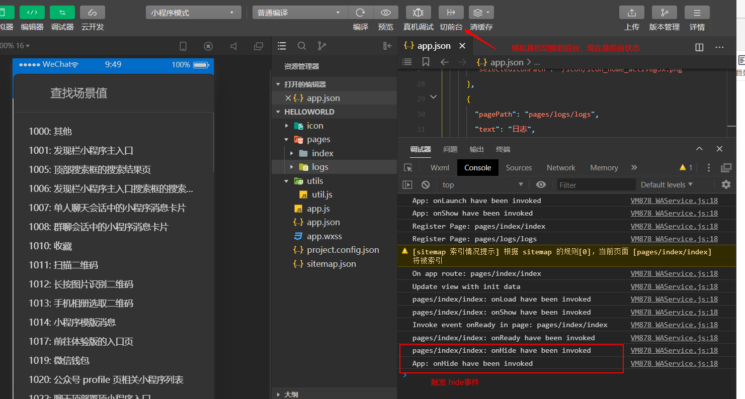745x399 pixels.
Task: Toggle the simulator mute sound icon
Action: tap(233, 46)
